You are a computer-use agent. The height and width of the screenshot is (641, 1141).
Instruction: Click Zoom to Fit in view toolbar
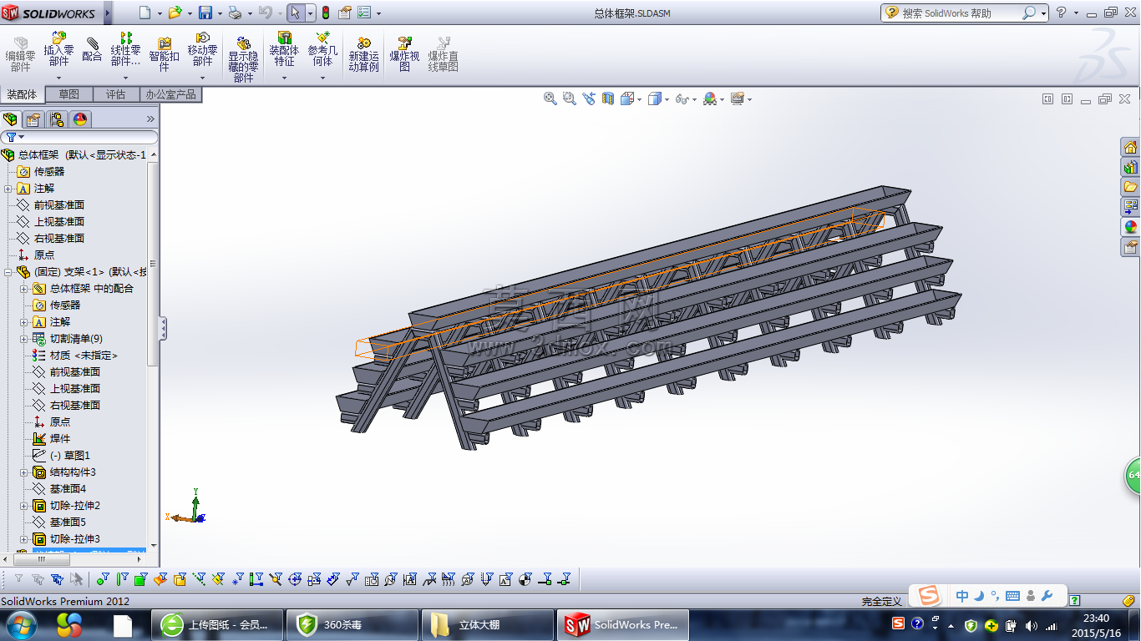click(x=550, y=98)
